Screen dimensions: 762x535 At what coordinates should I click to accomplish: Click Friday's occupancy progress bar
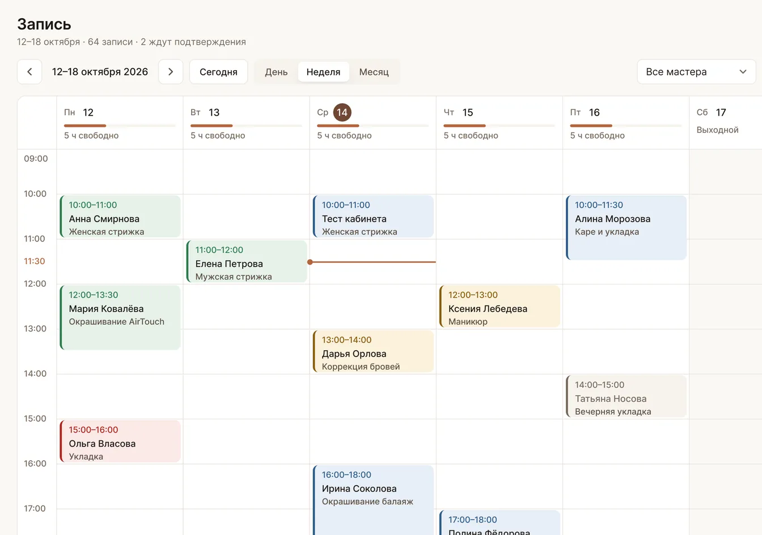pos(625,125)
